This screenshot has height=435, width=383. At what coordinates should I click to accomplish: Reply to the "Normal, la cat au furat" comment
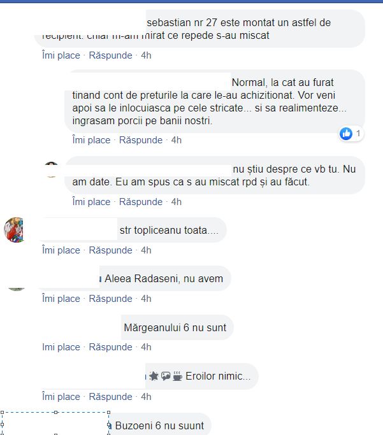tap(141, 140)
